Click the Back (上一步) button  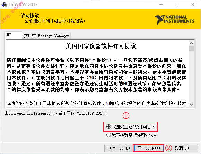pyautogui.click(x=119, y=148)
